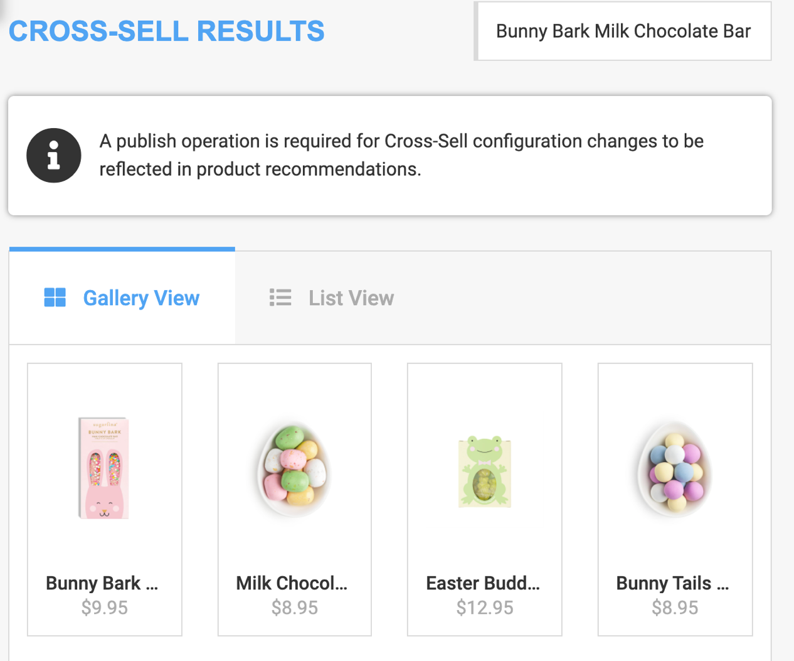794x661 pixels.
Task: Click the $12.95 price under Easter Buddy
Action: click(484, 607)
